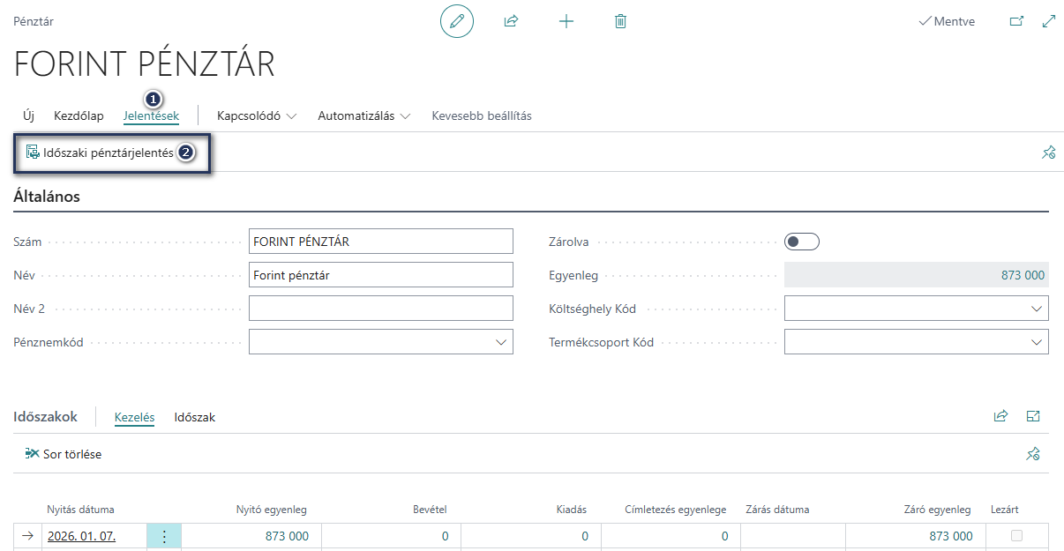Check the Lezárt checkbox in row
Image resolution: width=1064 pixels, height=551 pixels.
(1016, 536)
